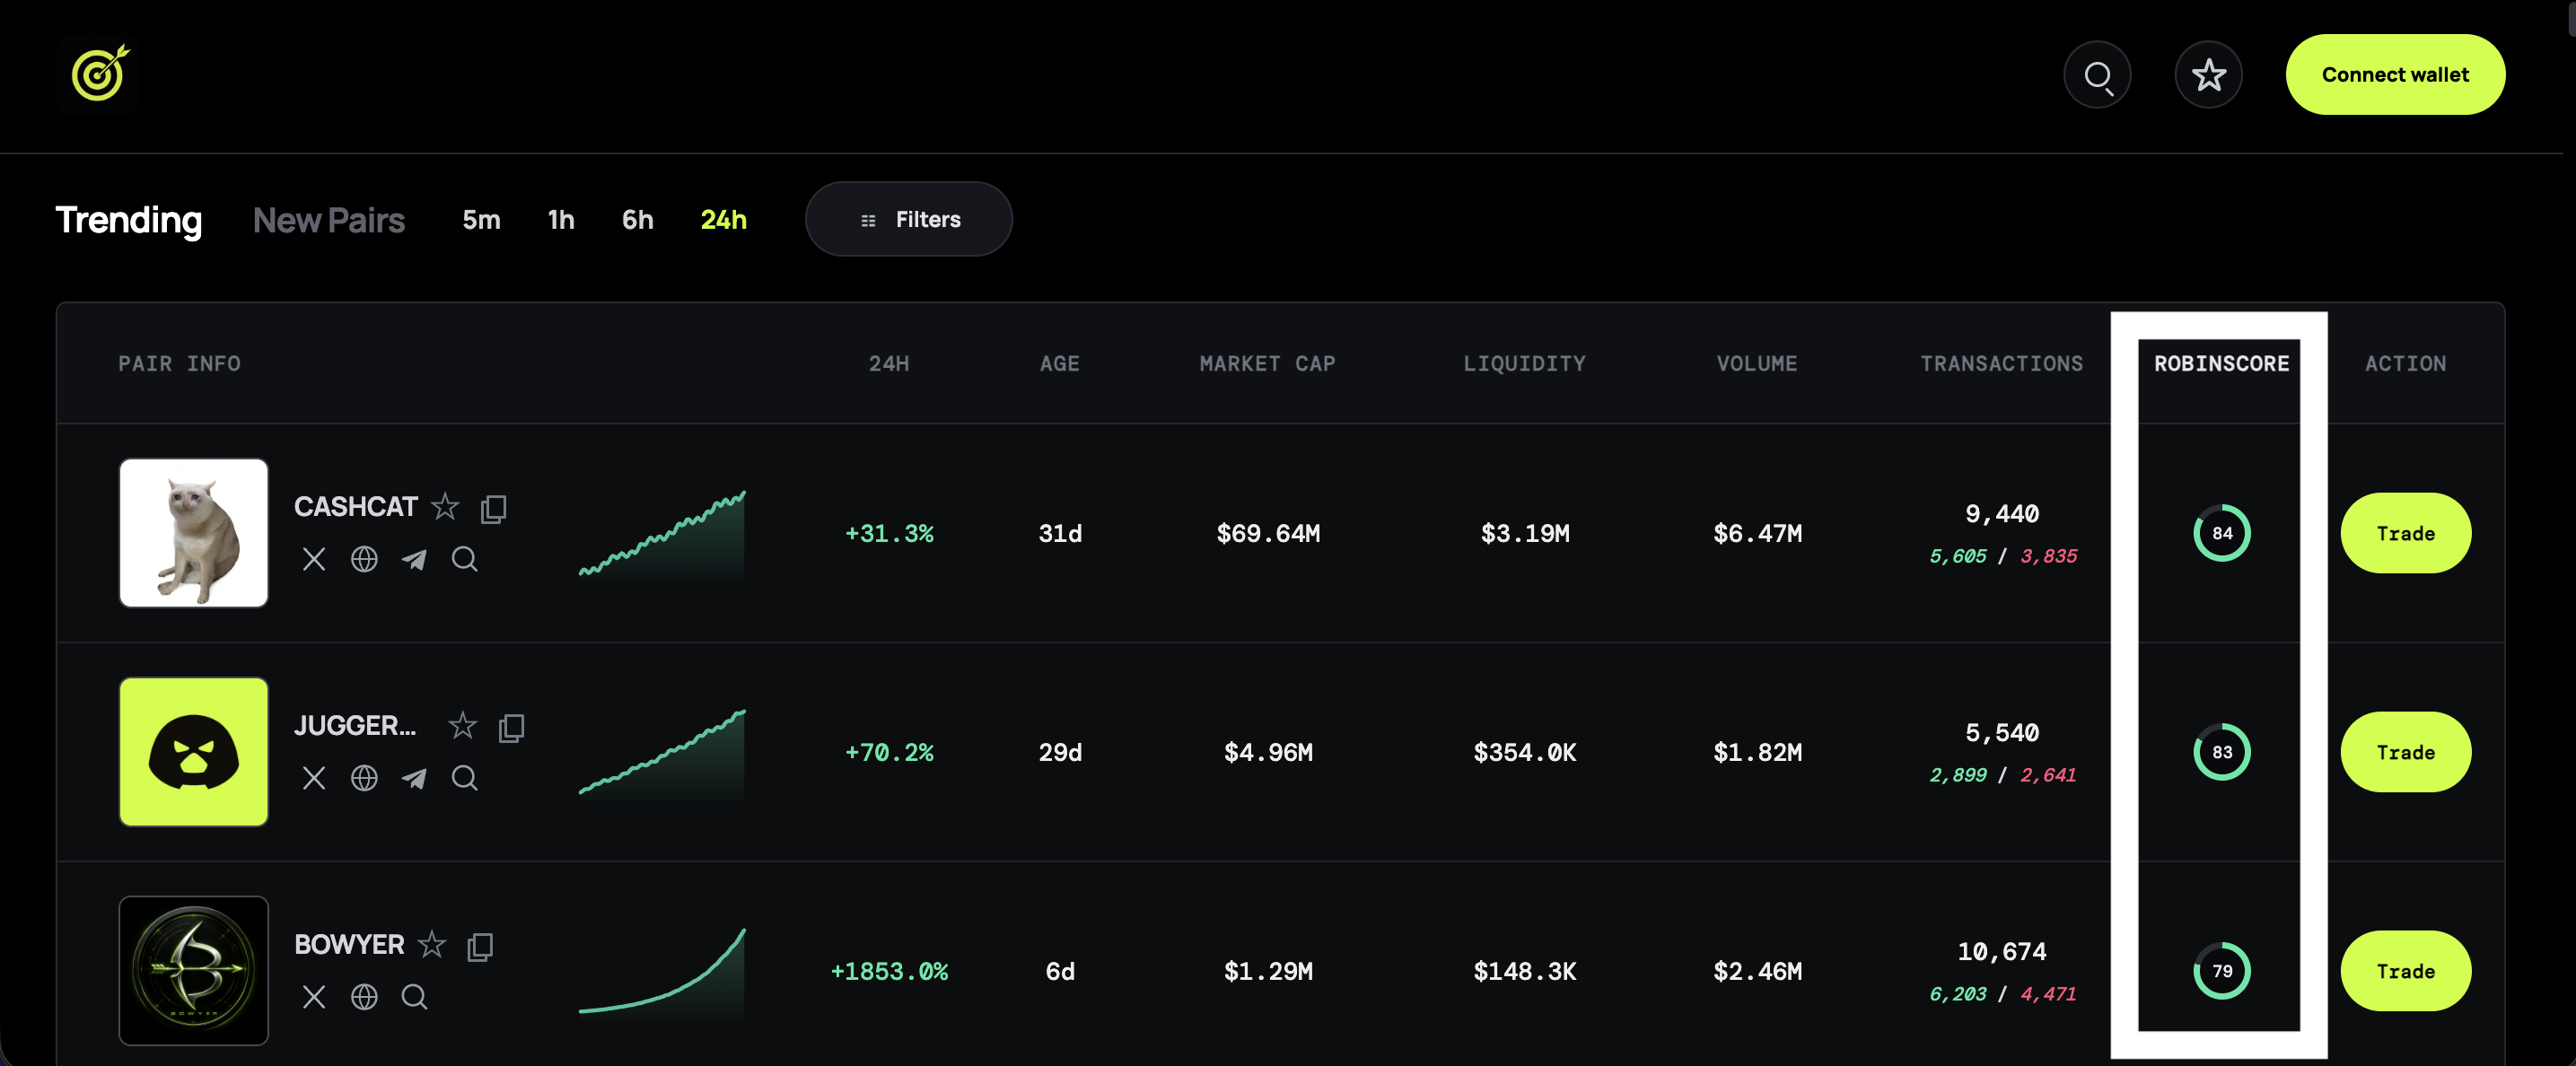Click JUGGER... price sparkline chart
The image size is (2576, 1066).
point(662,753)
